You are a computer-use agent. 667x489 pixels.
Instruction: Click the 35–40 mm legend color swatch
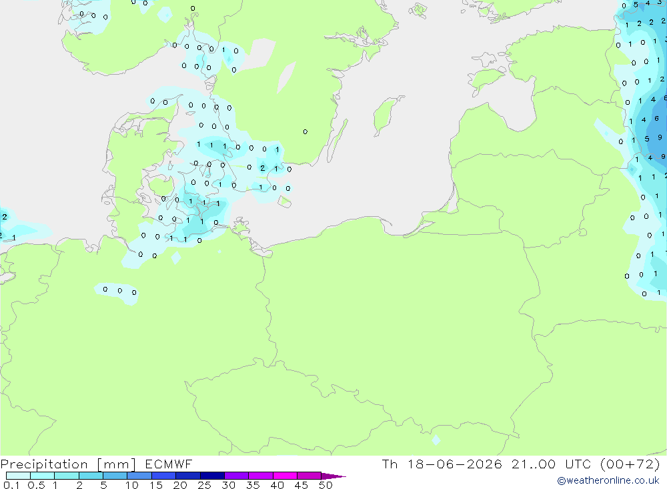click(x=261, y=476)
